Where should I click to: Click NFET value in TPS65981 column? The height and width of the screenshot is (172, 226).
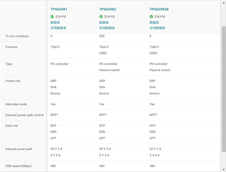[54, 115]
